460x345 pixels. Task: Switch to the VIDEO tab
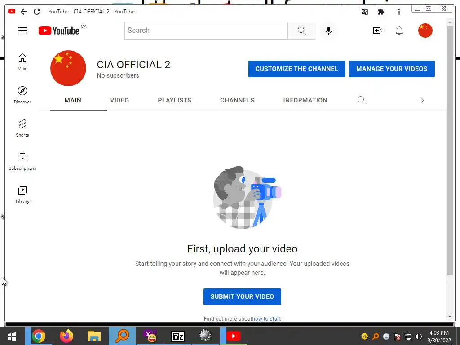(119, 100)
